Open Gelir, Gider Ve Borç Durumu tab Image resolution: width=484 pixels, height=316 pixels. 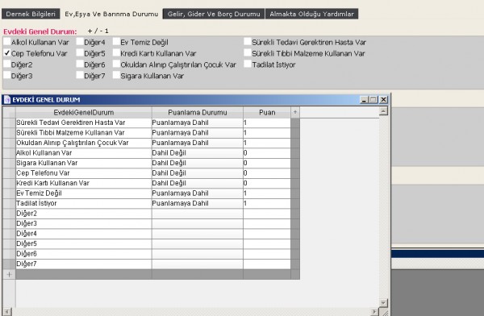click(214, 14)
